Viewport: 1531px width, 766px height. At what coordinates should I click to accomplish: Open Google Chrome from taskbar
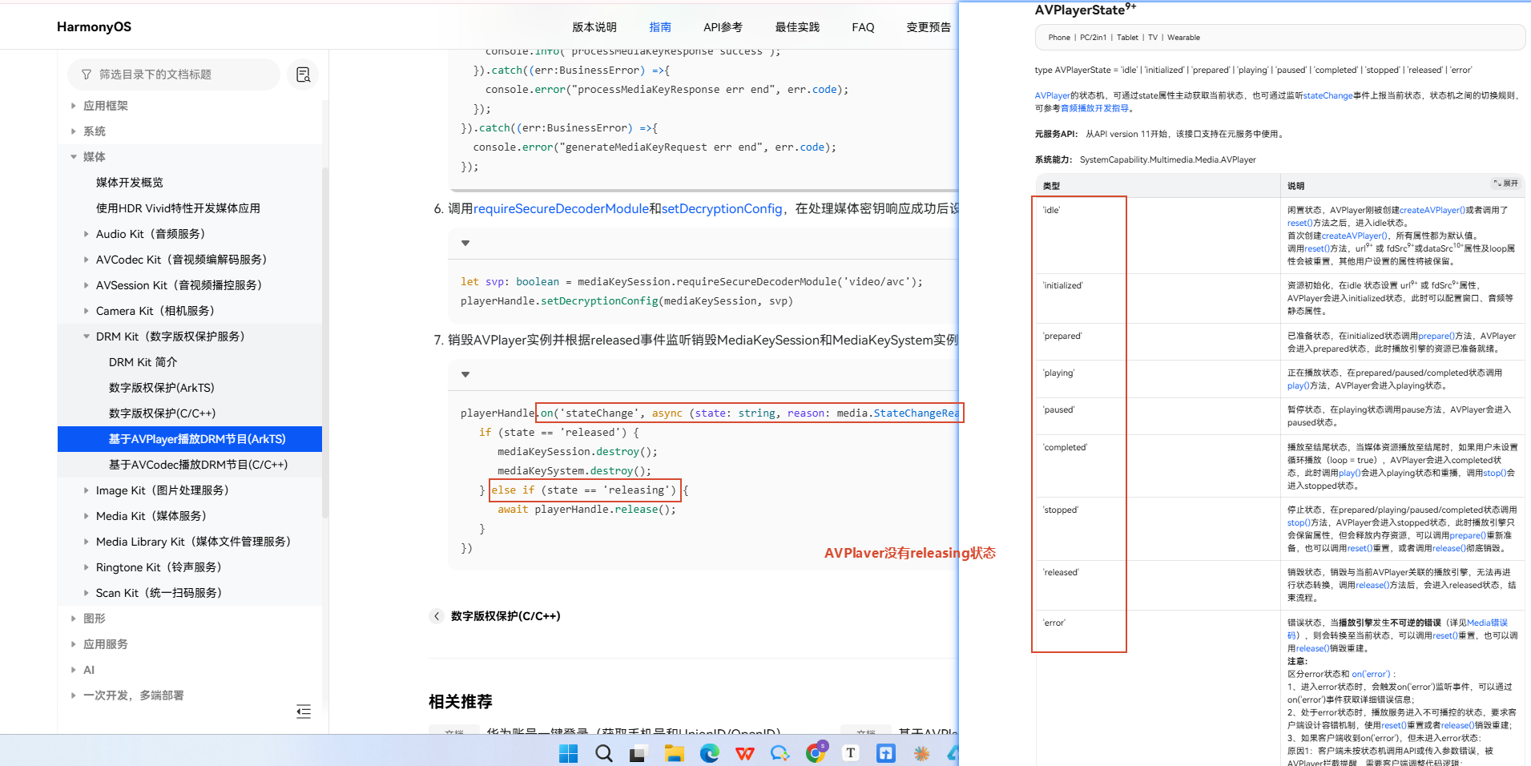[x=816, y=753]
